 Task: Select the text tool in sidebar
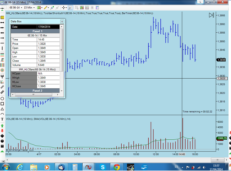click(2, 119)
